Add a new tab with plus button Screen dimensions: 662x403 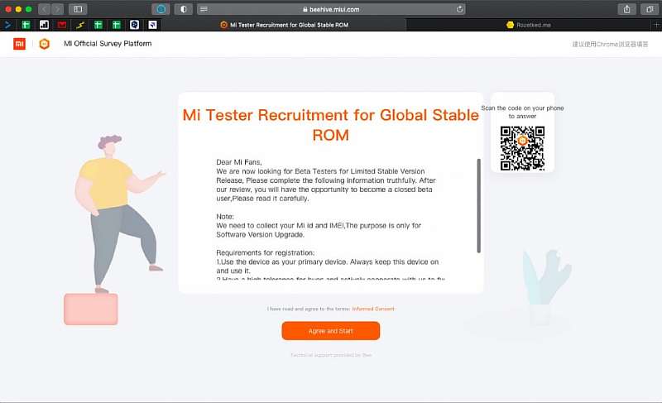pyautogui.click(x=655, y=25)
